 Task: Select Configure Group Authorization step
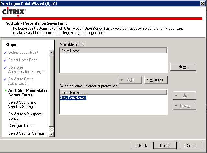(21, 81)
